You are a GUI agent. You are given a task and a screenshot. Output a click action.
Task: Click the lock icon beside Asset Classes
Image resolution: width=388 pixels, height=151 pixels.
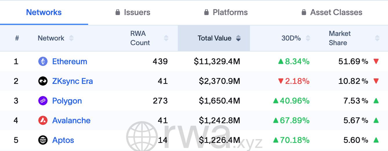click(304, 12)
